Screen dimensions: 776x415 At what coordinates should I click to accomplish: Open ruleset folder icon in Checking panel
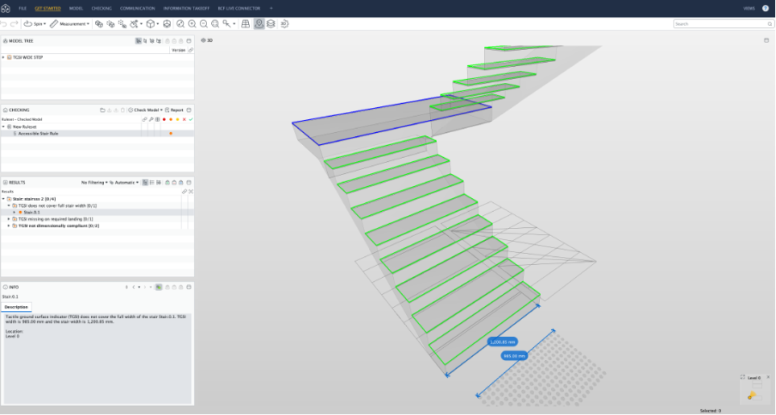(x=102, y=110)
